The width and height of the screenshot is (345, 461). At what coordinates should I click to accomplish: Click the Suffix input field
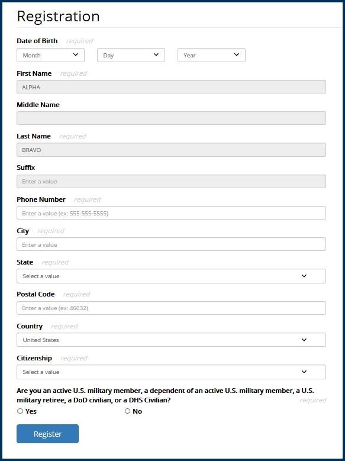click(171, 182)
